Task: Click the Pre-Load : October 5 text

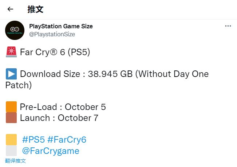Action: pos(63,107)
